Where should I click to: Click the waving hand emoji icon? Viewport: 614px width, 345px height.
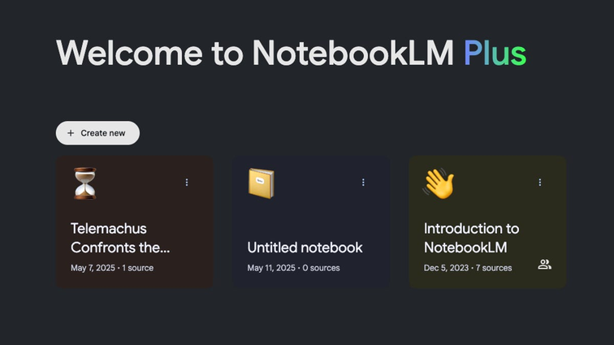[x=439, y=183]
